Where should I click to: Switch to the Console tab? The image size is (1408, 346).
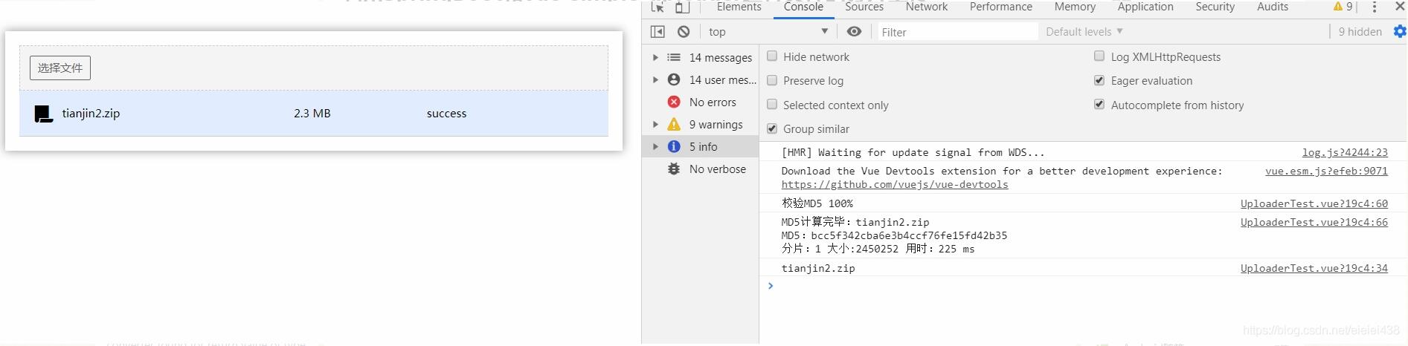pyautogui.click(x=803, y=7)
